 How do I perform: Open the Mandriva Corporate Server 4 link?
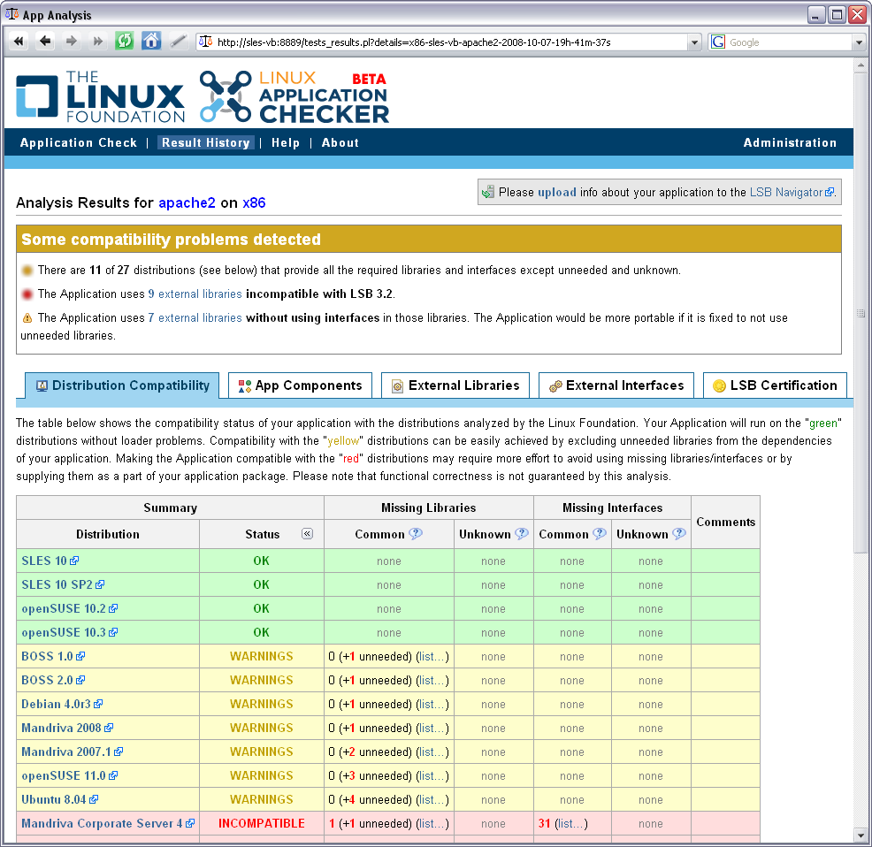coord(109,824)
